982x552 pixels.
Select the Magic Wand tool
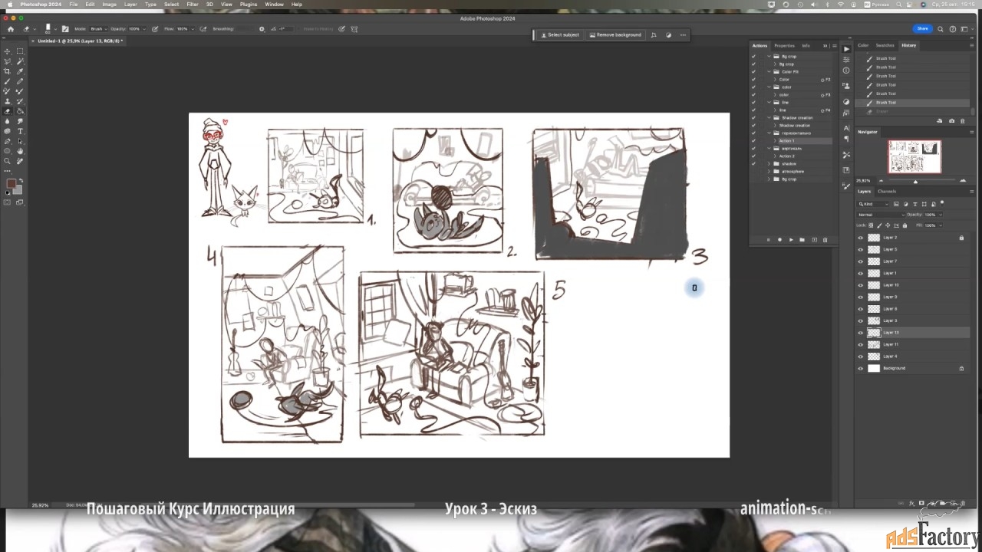pyautogui.click(x=20, y=61)
